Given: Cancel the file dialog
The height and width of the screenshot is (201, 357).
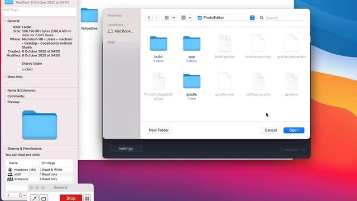Looking at the screenshot, I should (x=271, y=130).
